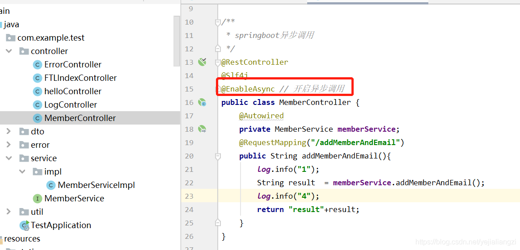The image size is (520, 250).
Task: Click log.info("4") on line 23
Action: [288, 196]
